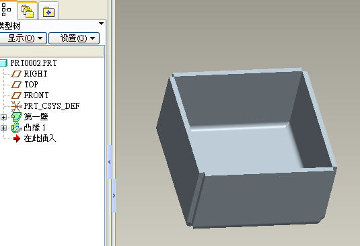
Task: Open the Favorites navigator tab
Action: point(48,11)
